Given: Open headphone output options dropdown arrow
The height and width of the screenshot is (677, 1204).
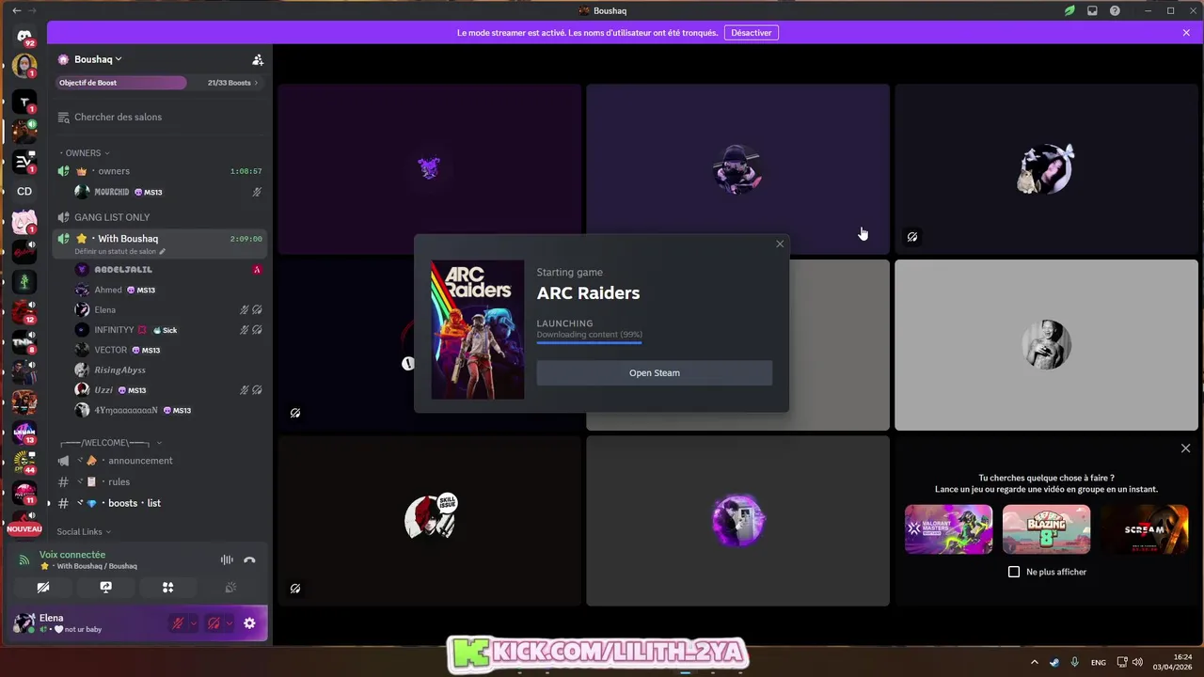Looking at the screenshot, I should pos(229,622).
